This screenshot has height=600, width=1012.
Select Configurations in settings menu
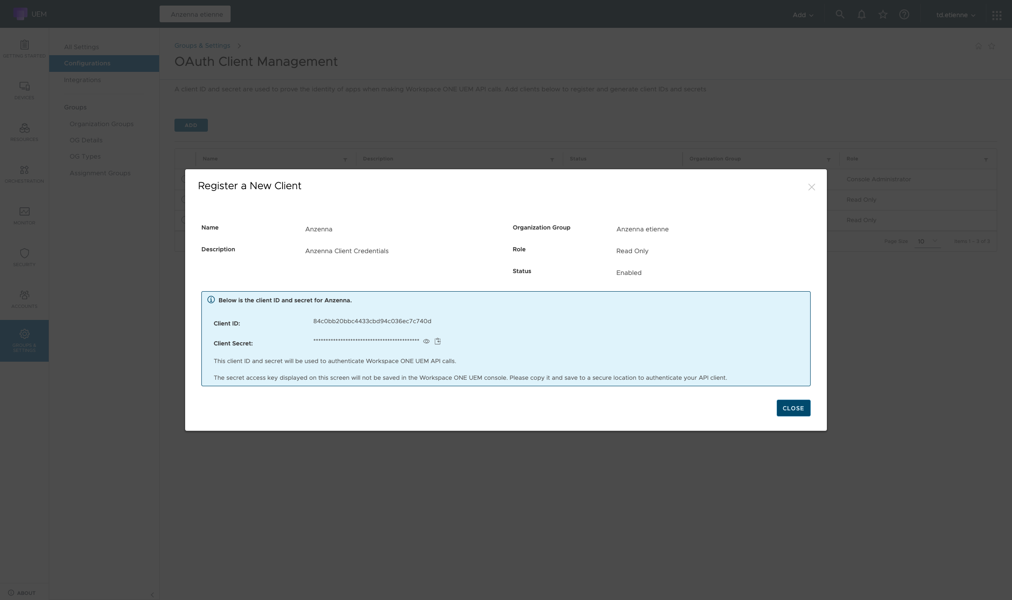[87, 63]
